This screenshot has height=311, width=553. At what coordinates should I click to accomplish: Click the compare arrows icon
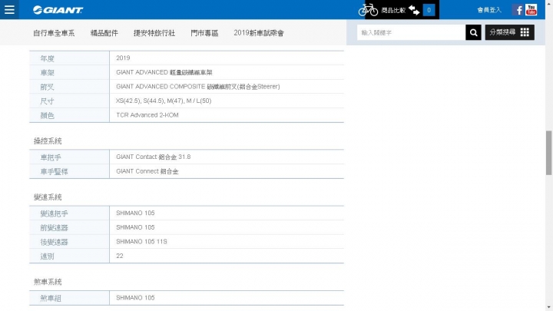tap(414, 10)
